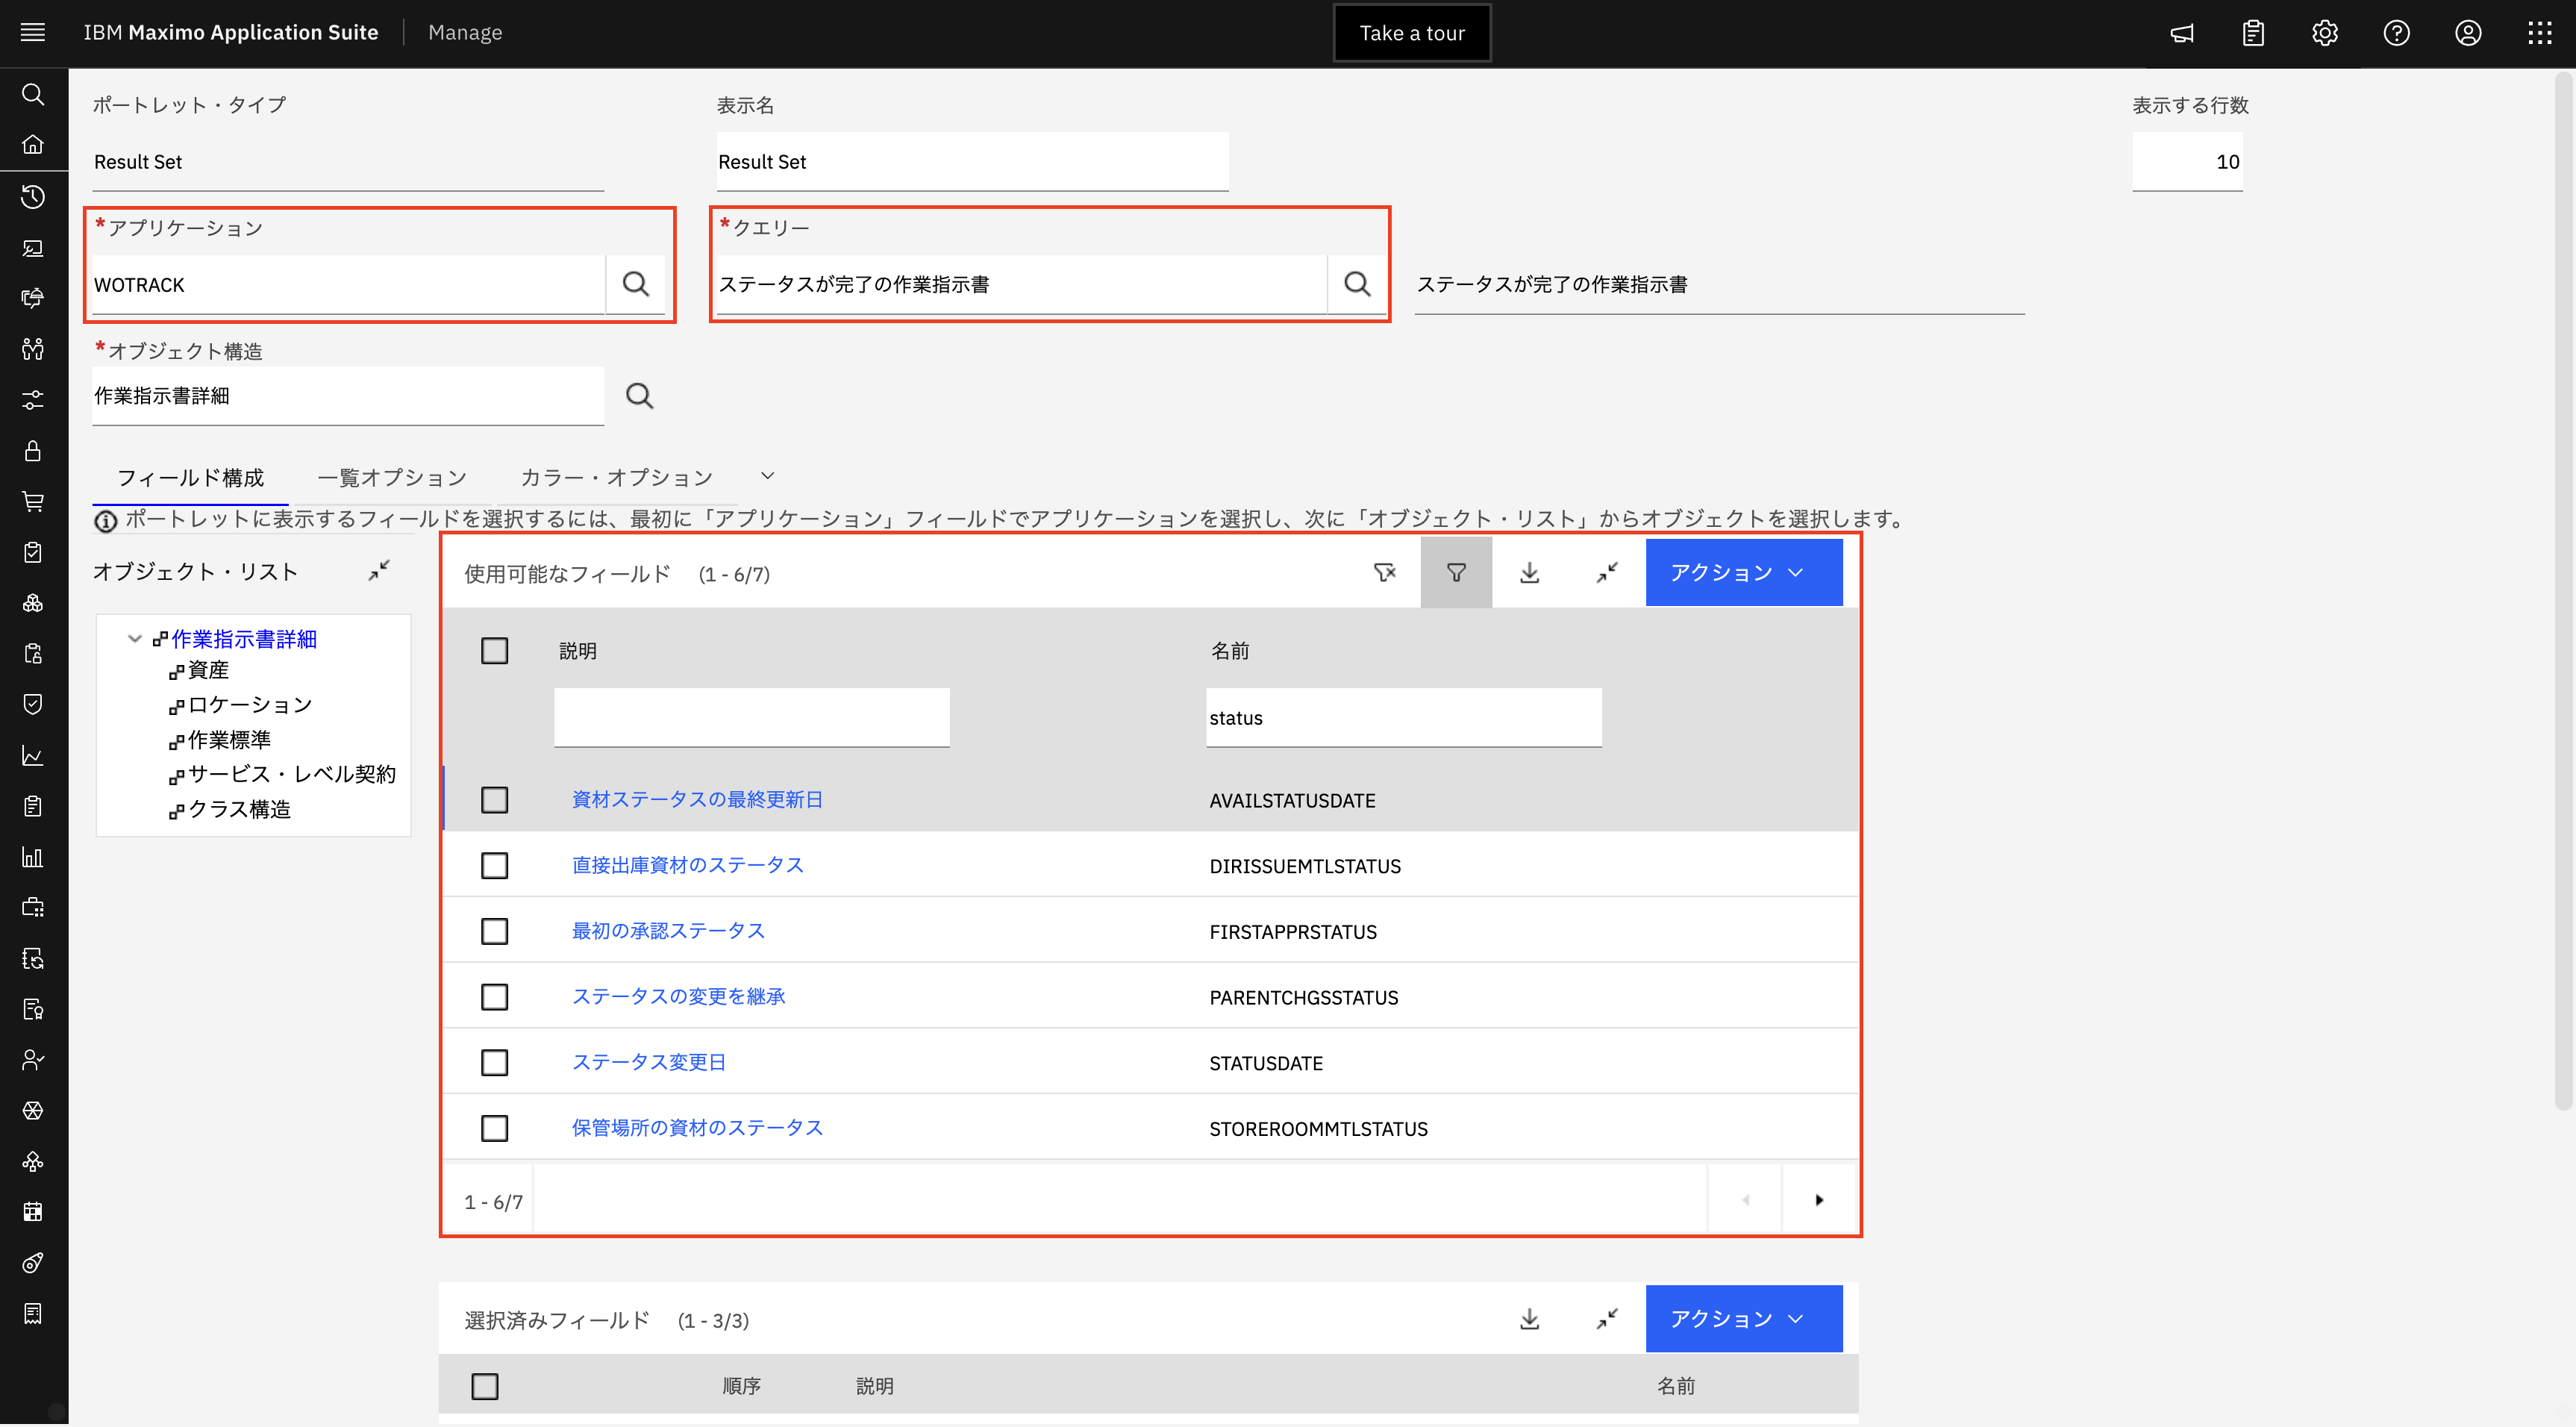Toggle the filter funnel icon in 使用可能なフィールド
2576x1427 pixels.
click(1456, 572)
